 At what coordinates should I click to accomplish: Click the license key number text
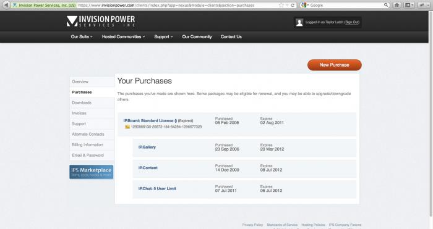point(166,127)
